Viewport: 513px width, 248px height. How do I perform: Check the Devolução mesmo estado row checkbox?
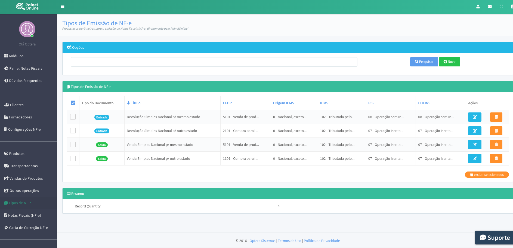pyautogui.click(x=73, y=117)
